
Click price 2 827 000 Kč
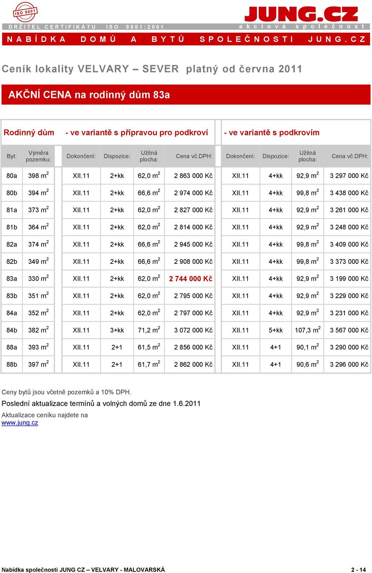point(193,210)
